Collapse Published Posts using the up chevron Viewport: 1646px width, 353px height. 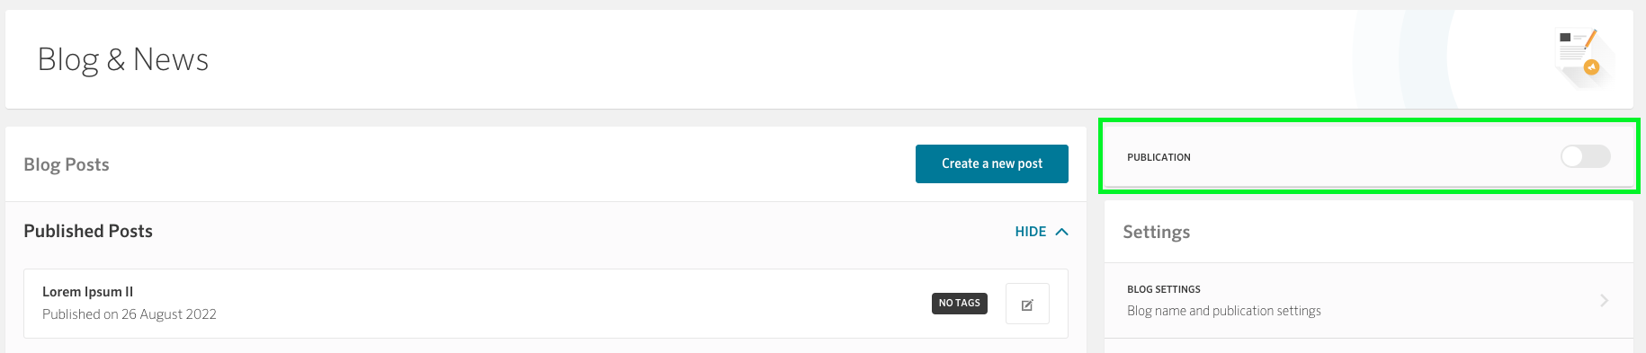pos(1062,232)
